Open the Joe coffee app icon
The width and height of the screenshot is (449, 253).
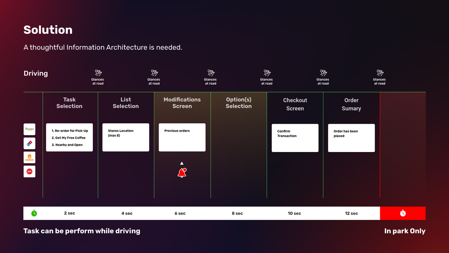[x=29, y=171]
